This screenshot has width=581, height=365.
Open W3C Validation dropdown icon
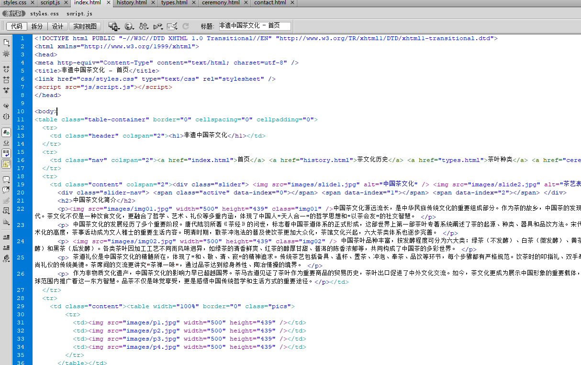[x=158, y=26]
